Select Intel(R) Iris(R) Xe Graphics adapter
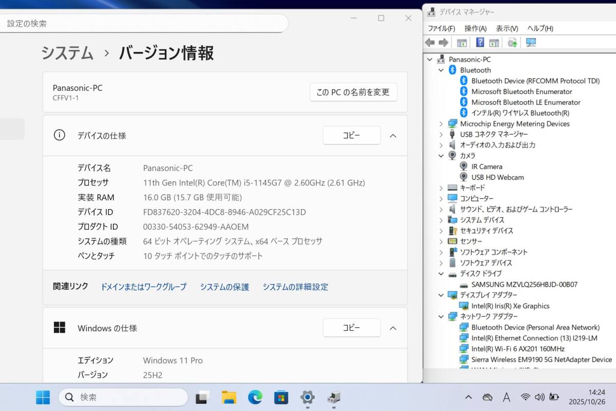 (510, 306)
